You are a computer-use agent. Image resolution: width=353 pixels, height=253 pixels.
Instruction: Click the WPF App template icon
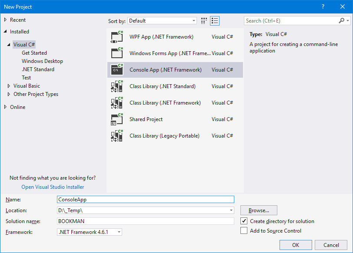pyautogui.click(x=117, y=37)
